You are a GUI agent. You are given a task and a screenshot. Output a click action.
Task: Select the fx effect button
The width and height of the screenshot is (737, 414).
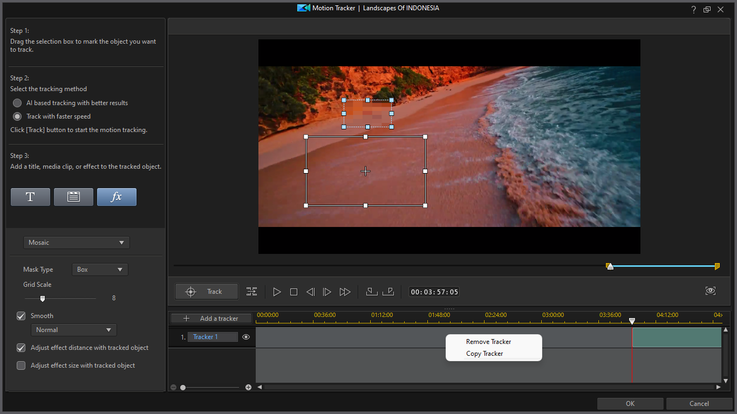117,197
